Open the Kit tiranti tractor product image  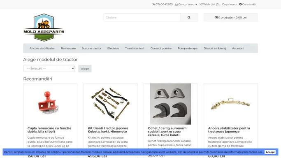[110, 104]
